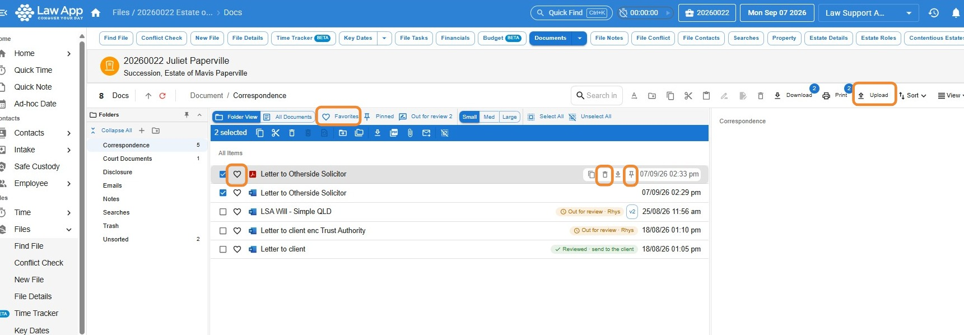The width and height of the screenshot is (964, 335).
Task: Open the File Notes tab
Action: [x=609, y=38]
